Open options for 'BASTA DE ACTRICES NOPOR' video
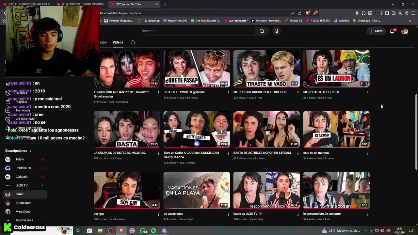This screenshot has width=418, height=235. point(298,153)
